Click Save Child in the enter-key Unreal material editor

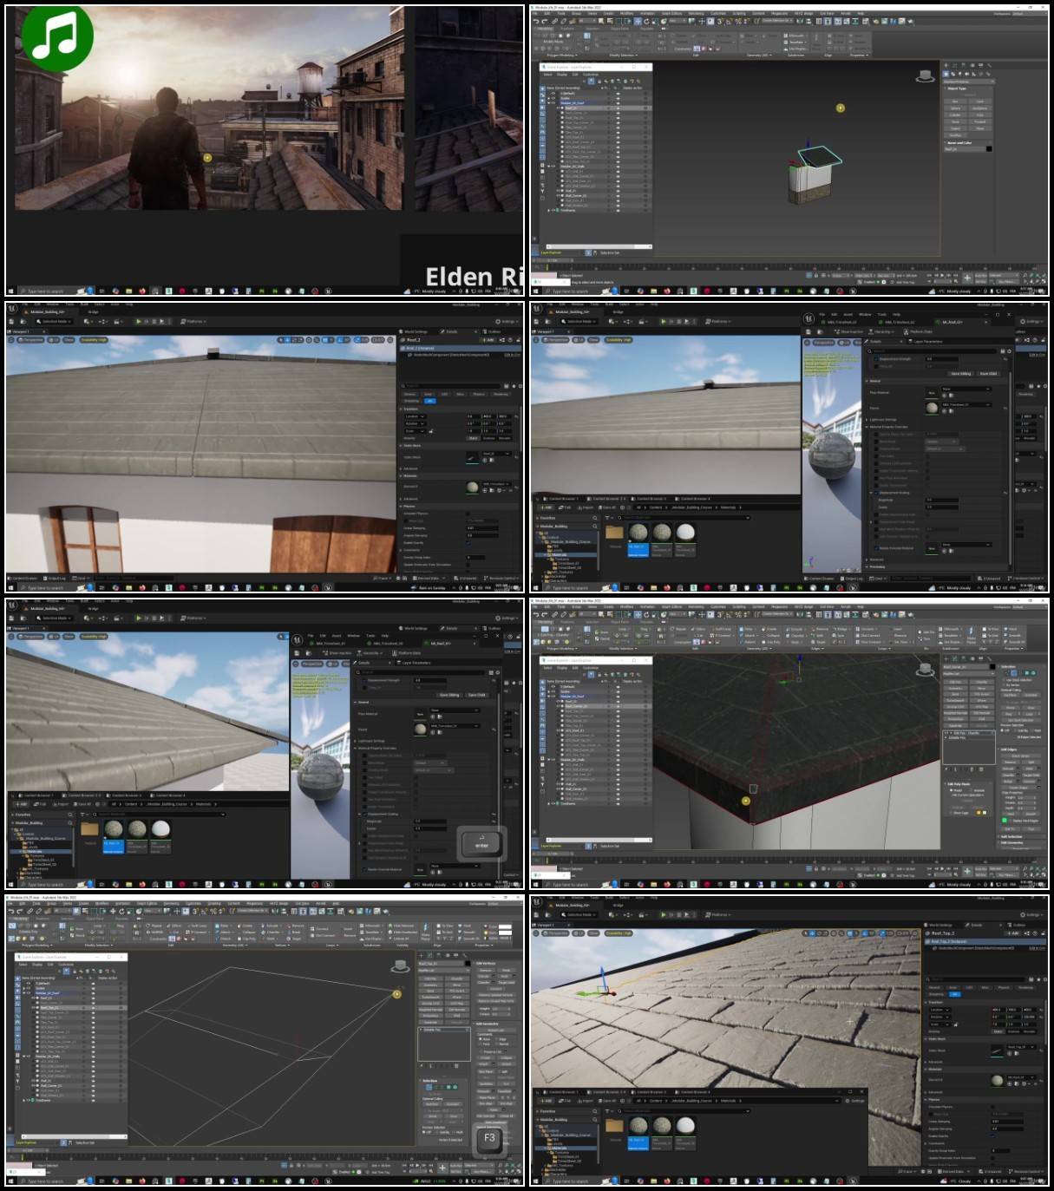pos(477,695)
